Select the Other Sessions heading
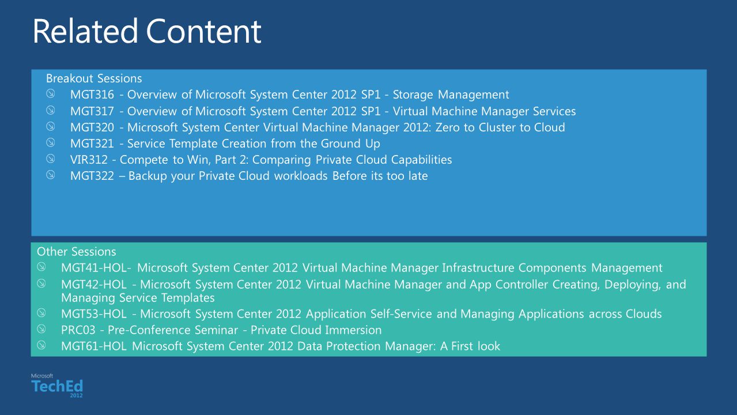Image resolution: width=737 pixels, height=415 pixels. coord(77,251)
